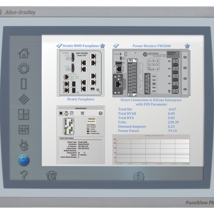The height and width of the screenshot is (214, 214).
Task: Open the diamond grid icon in sidebar
Action: tap(24, 99)
